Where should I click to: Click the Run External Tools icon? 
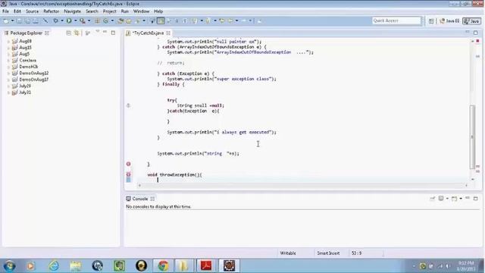pyautogui.click(x=83, y=20)
